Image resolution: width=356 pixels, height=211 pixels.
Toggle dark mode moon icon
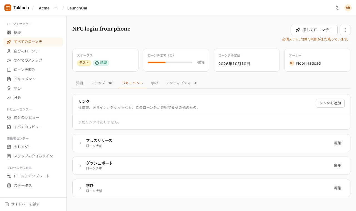[338, 8]
